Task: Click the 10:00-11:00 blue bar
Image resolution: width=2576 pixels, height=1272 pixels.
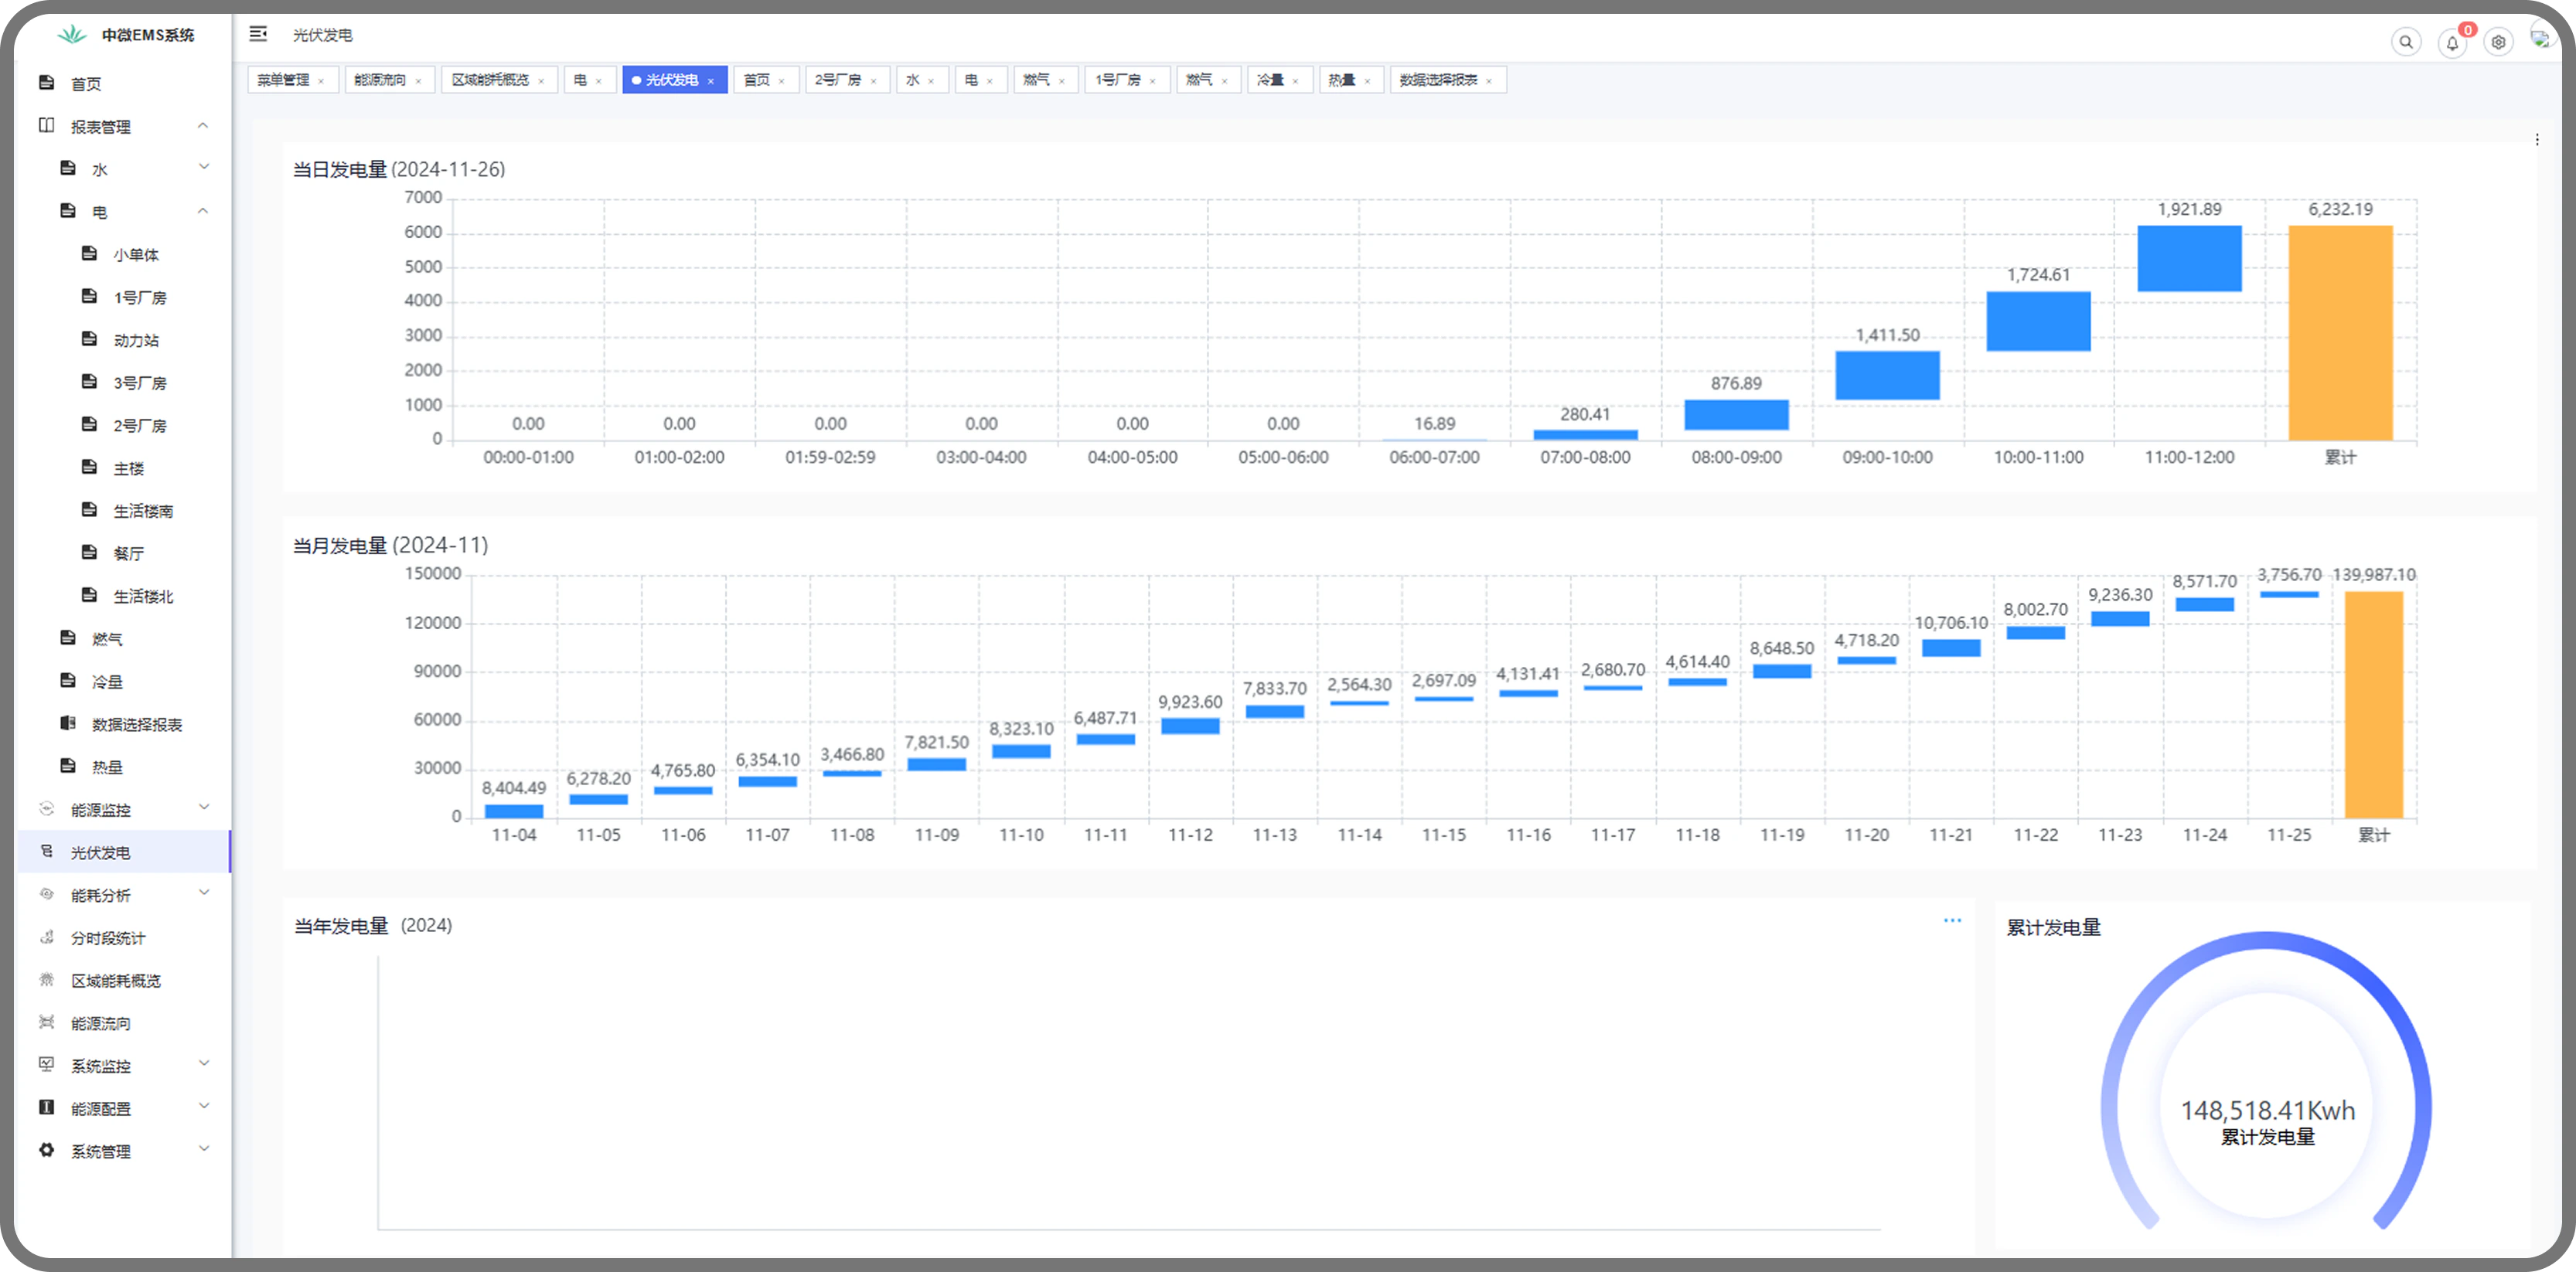Action: click(2038, 321)
